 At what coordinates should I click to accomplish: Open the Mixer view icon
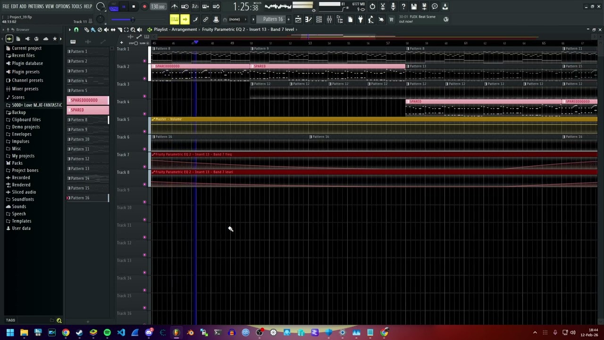pyautogui.click(x=329, y=19)
